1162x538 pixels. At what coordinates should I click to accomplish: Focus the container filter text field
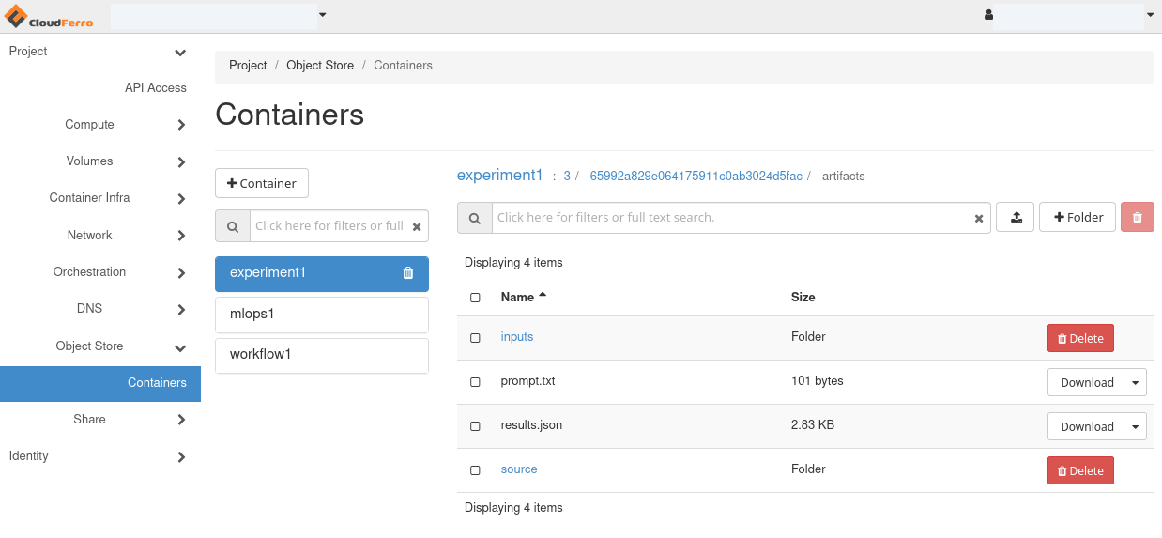329,226
